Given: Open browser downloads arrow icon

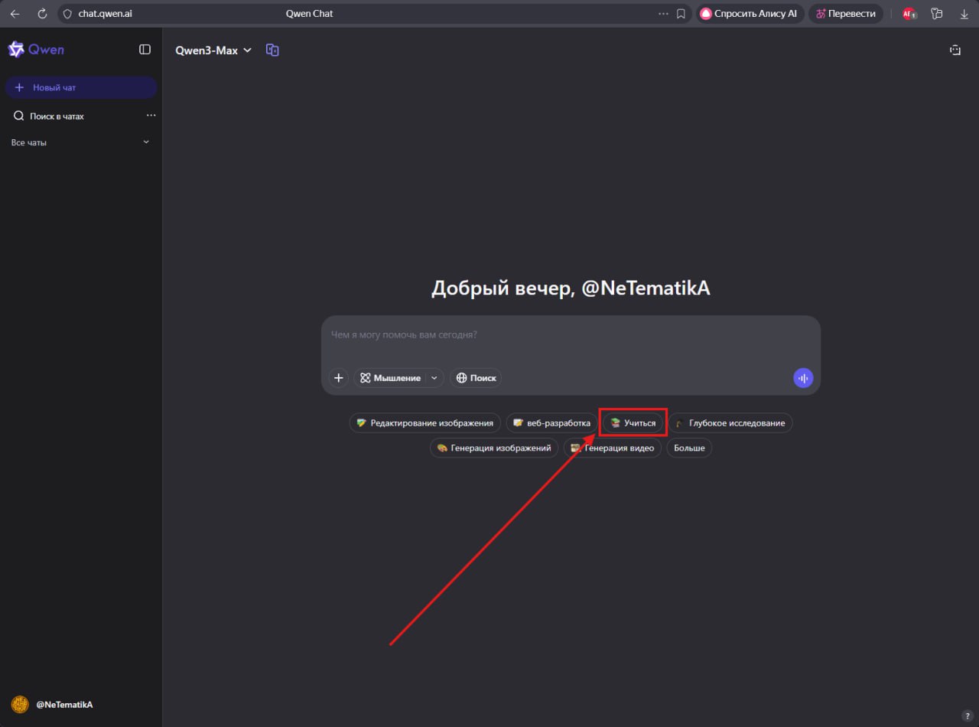Looking at the screenshot, I should coord(964,14).
